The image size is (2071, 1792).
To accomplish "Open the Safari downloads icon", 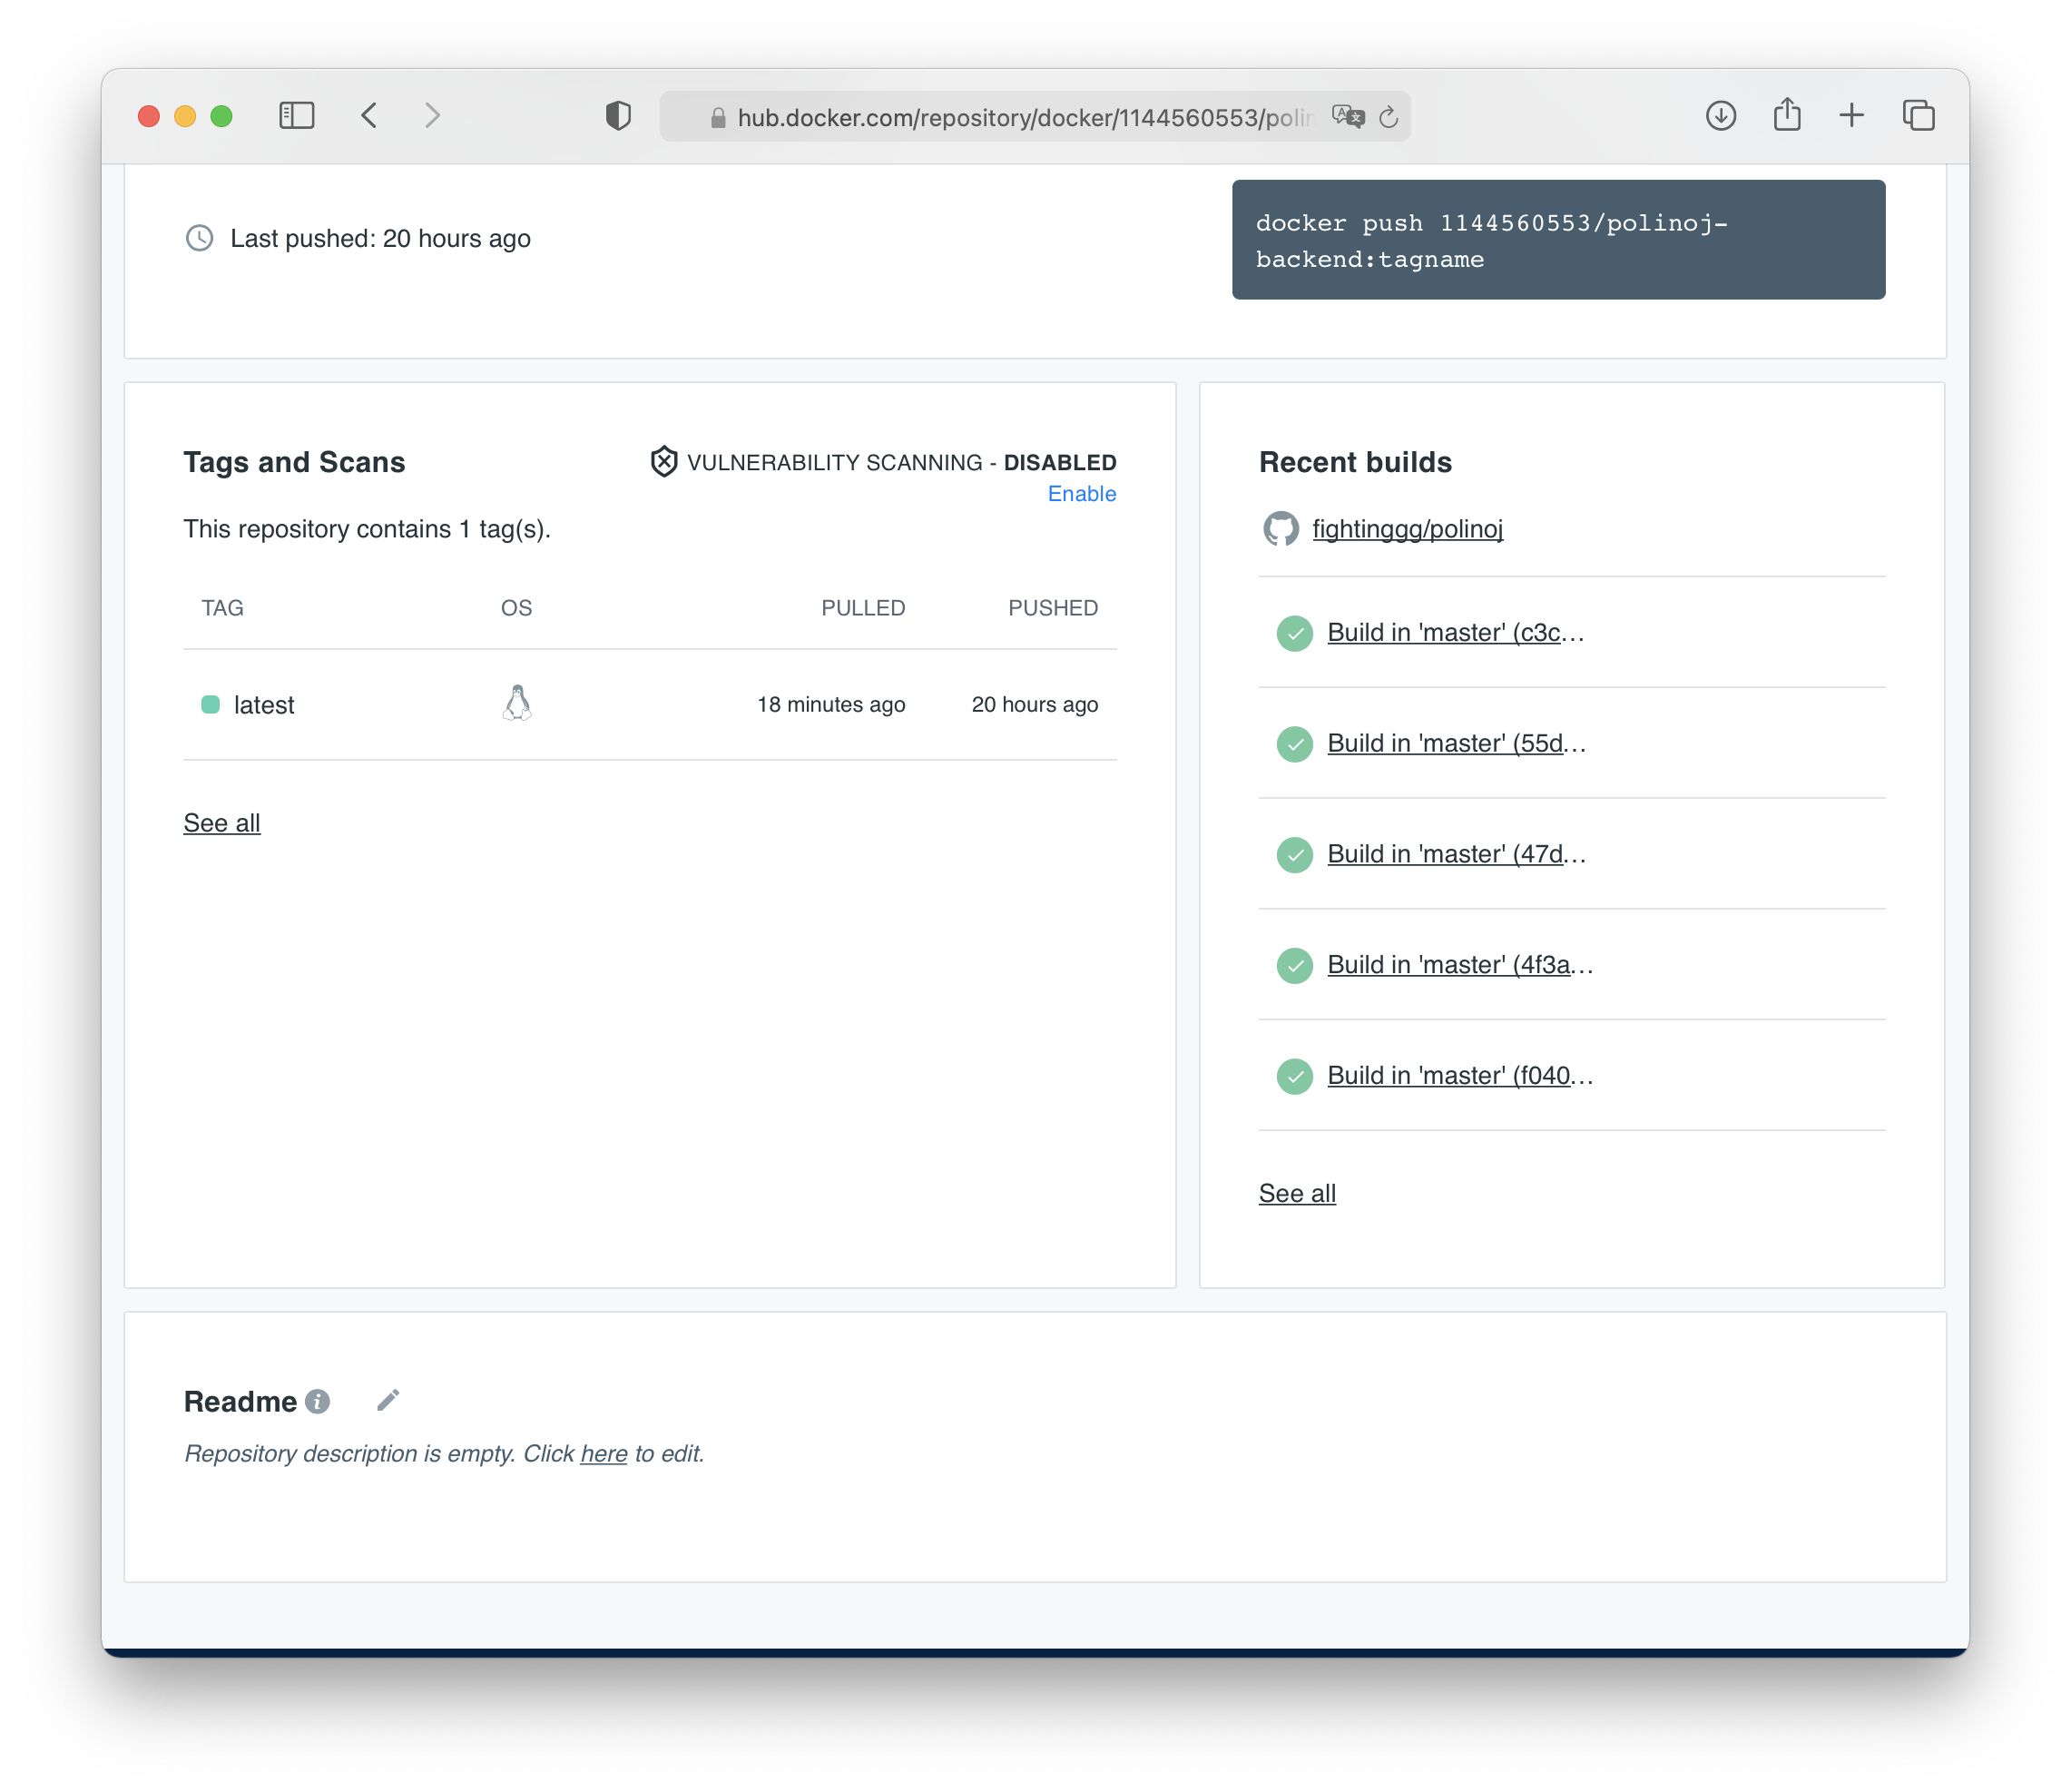I will (1720, 116).
